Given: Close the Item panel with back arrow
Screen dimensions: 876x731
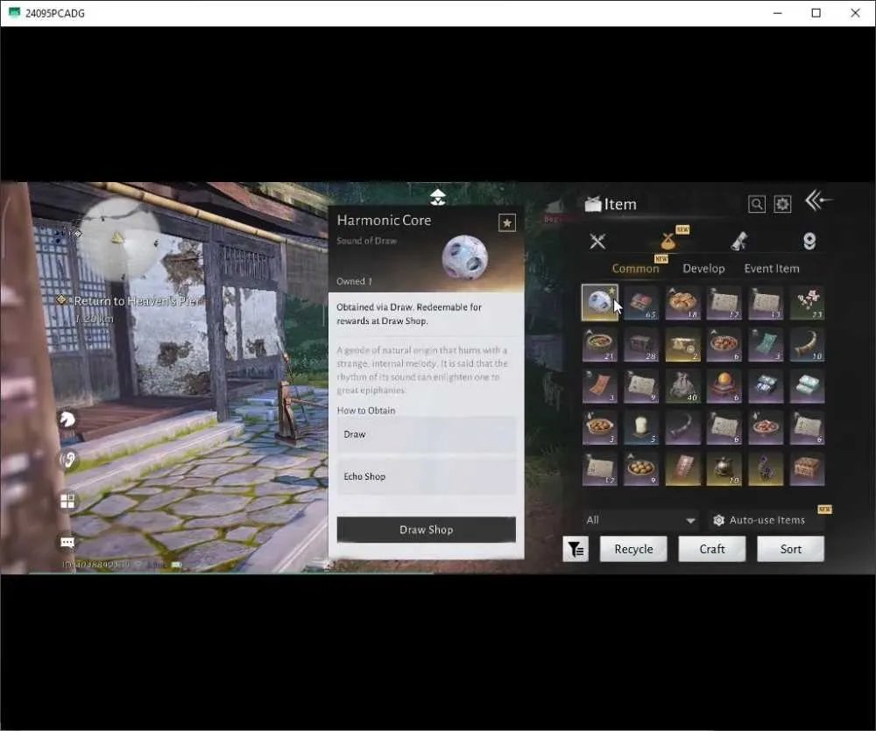Looking at the screenshot, I should 818,200.
